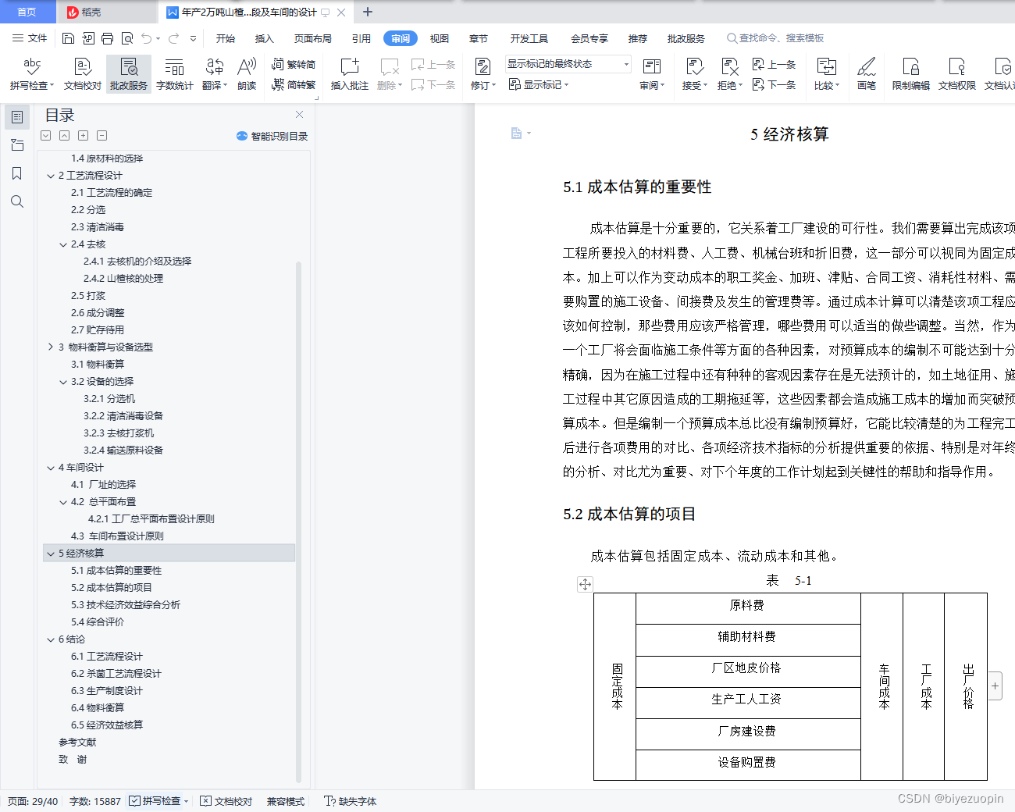The image size is (1015, 812).
Task: Click the 画笔 ink pen tool
Action: pos(867,74)
